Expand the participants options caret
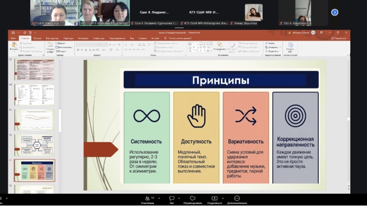The width and height of the screenshot is (367, 206). [x=159, y=199]
